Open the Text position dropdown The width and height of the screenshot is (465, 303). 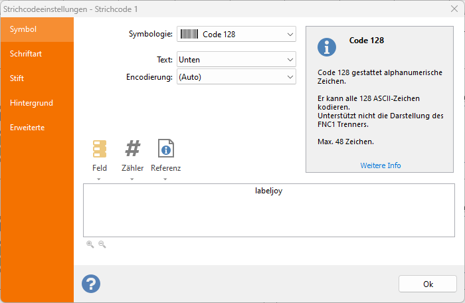[x=290, y=60]
